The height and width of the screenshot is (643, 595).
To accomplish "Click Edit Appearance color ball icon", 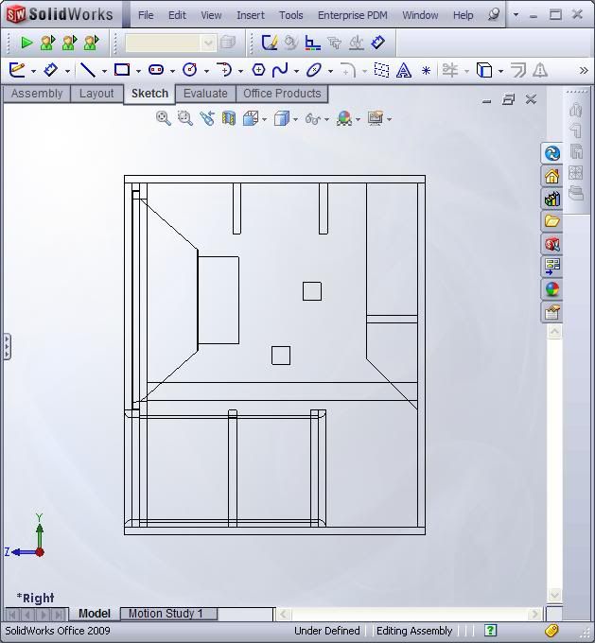I will pyautogui.click(x=344, y=118).
